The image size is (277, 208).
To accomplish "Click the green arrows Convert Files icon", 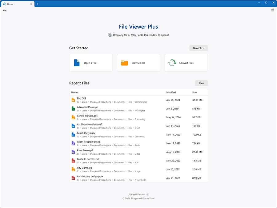I will point(172,63).
